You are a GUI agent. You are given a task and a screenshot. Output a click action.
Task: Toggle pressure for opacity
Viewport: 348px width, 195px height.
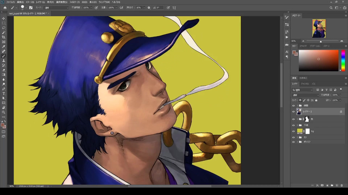(x=96, y=8)
